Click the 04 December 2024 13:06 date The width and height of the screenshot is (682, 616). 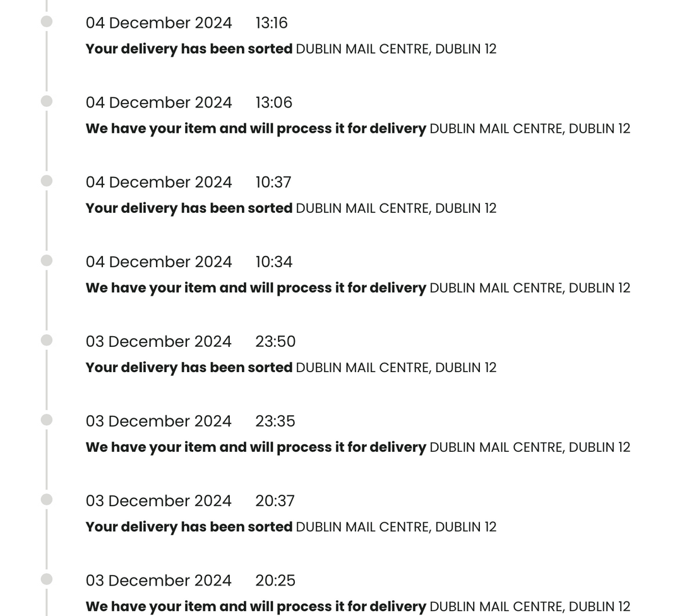159,102
